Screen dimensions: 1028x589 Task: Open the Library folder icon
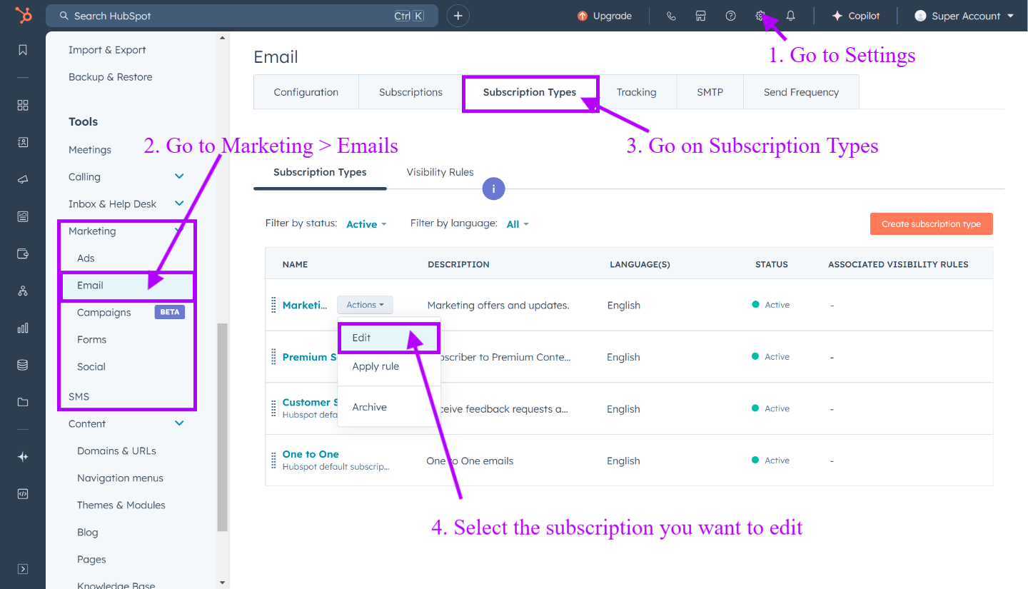pyautogui.click(x=23, y=402)
